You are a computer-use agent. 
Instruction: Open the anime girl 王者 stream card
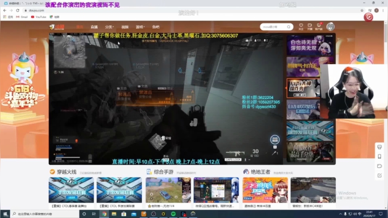point(265,193)
